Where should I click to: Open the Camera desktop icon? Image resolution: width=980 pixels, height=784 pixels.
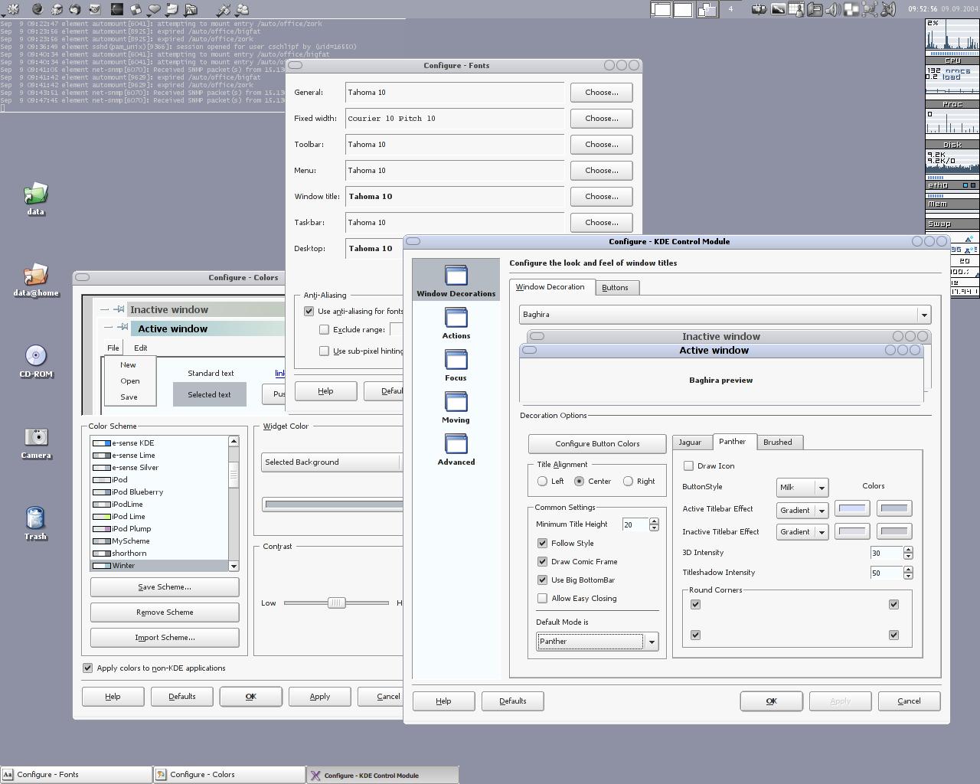tap(35, 443)
